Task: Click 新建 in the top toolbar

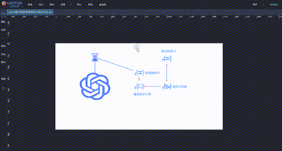Action: point(30,4)
